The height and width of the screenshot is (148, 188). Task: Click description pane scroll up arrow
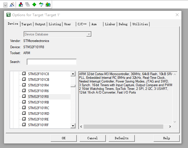[175, 74]
